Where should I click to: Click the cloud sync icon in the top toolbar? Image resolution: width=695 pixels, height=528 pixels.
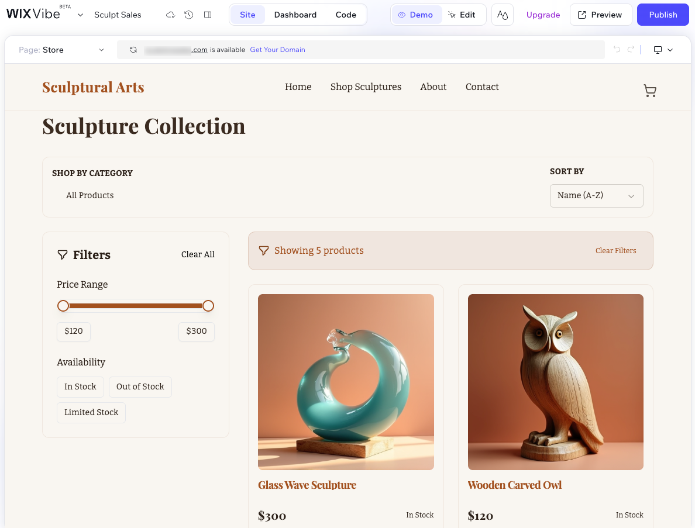(x=170, y=15)
